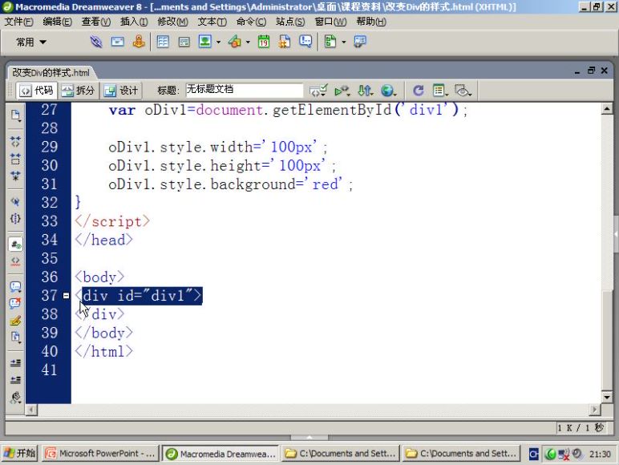619x465 pixels.
Task: Expand All code in coding toolbar
Action: coord(15,176)
